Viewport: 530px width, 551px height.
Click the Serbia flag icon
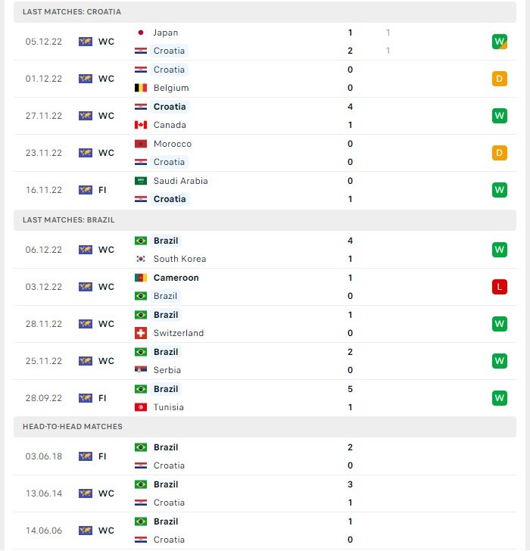point(141,369)
